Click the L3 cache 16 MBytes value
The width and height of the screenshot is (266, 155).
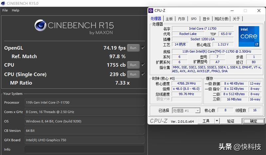[234, 99]
